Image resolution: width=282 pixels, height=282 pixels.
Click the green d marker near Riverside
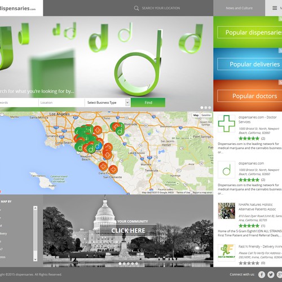tap(120, 131)
